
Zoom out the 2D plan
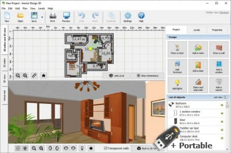[18, 76]
